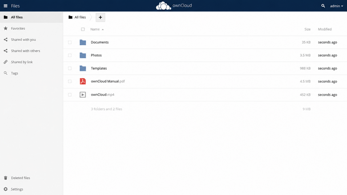Image resolution: width=347 pixels, height=195 pixels.
Task: Click the share icon next to Shared with others
Action: (5, 51)
